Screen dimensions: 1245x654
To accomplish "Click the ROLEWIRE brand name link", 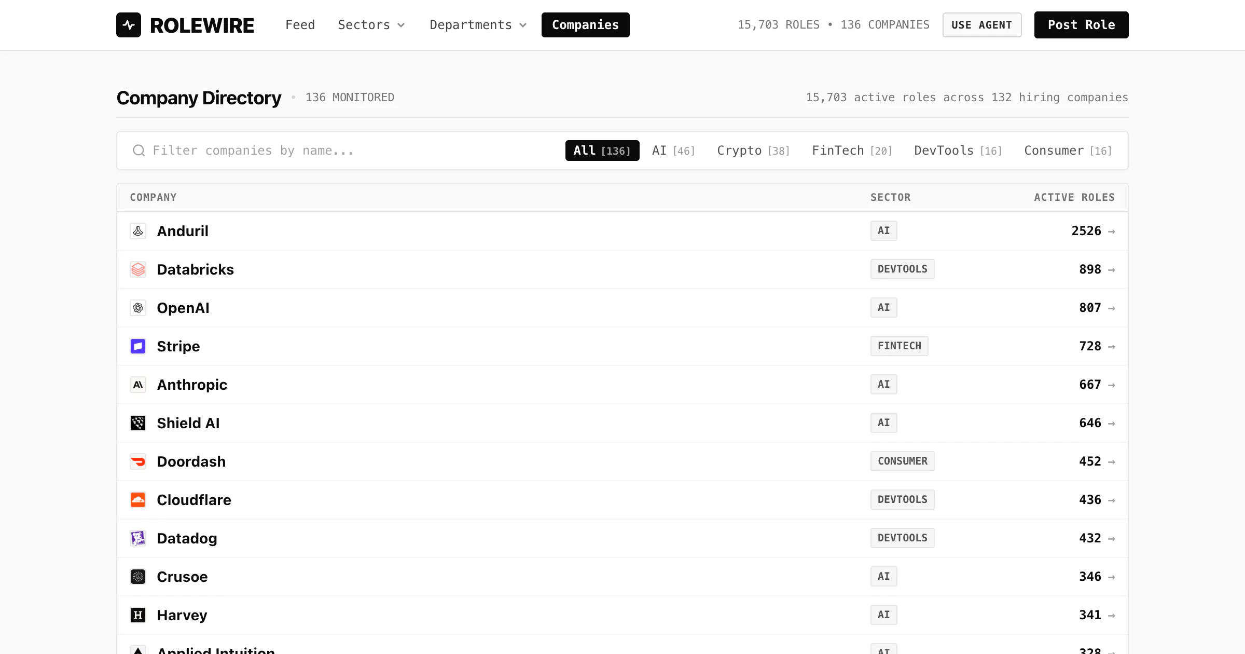I will tap(202, 25).
